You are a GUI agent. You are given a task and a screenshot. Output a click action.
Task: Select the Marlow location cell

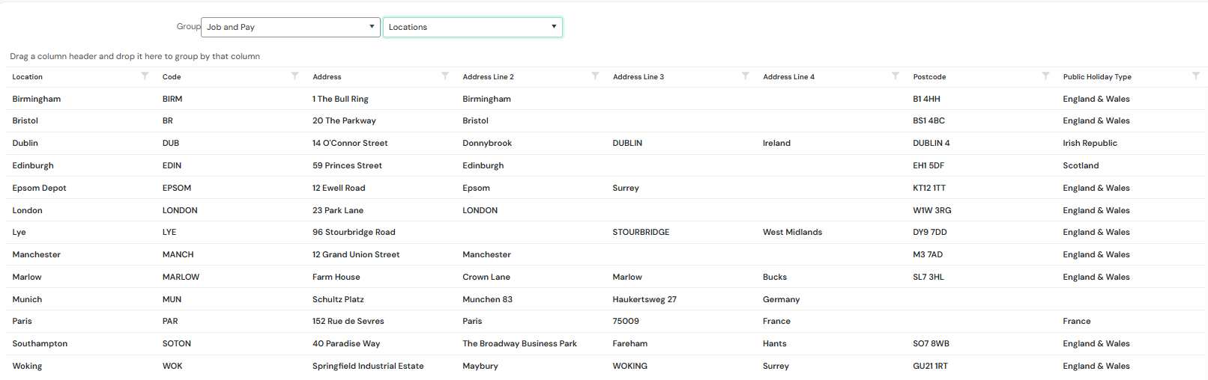(x=27, y=277)
